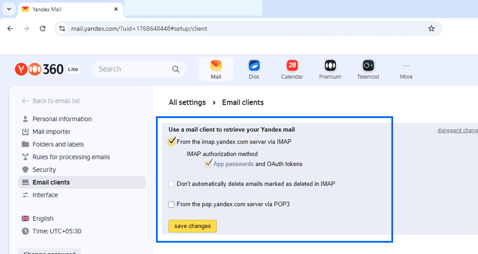Click the Lite badge

73,69
